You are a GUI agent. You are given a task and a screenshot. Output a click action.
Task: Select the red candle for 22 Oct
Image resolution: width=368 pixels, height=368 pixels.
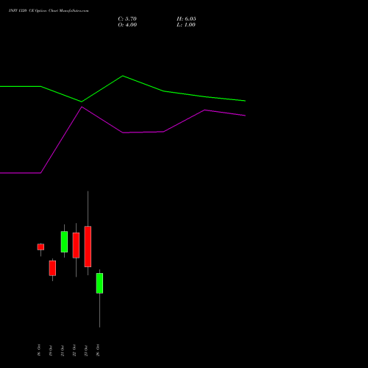(76, 245)
